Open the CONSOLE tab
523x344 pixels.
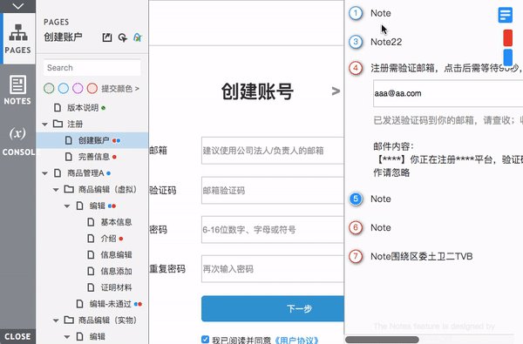coord(17,142)
